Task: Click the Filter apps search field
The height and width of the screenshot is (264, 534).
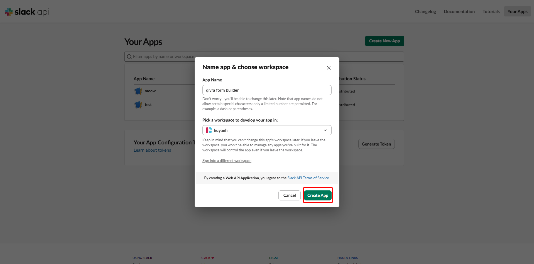Action: (x=264, y=57)
